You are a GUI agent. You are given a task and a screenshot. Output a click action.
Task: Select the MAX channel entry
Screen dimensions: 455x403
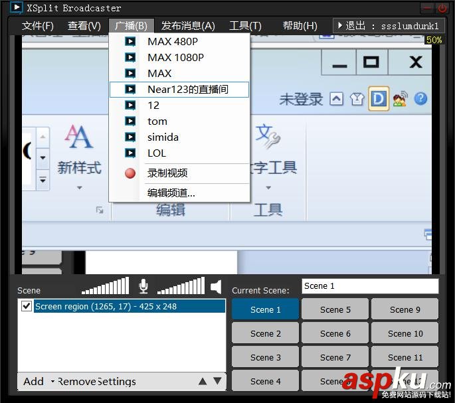[x=179, y=74]
